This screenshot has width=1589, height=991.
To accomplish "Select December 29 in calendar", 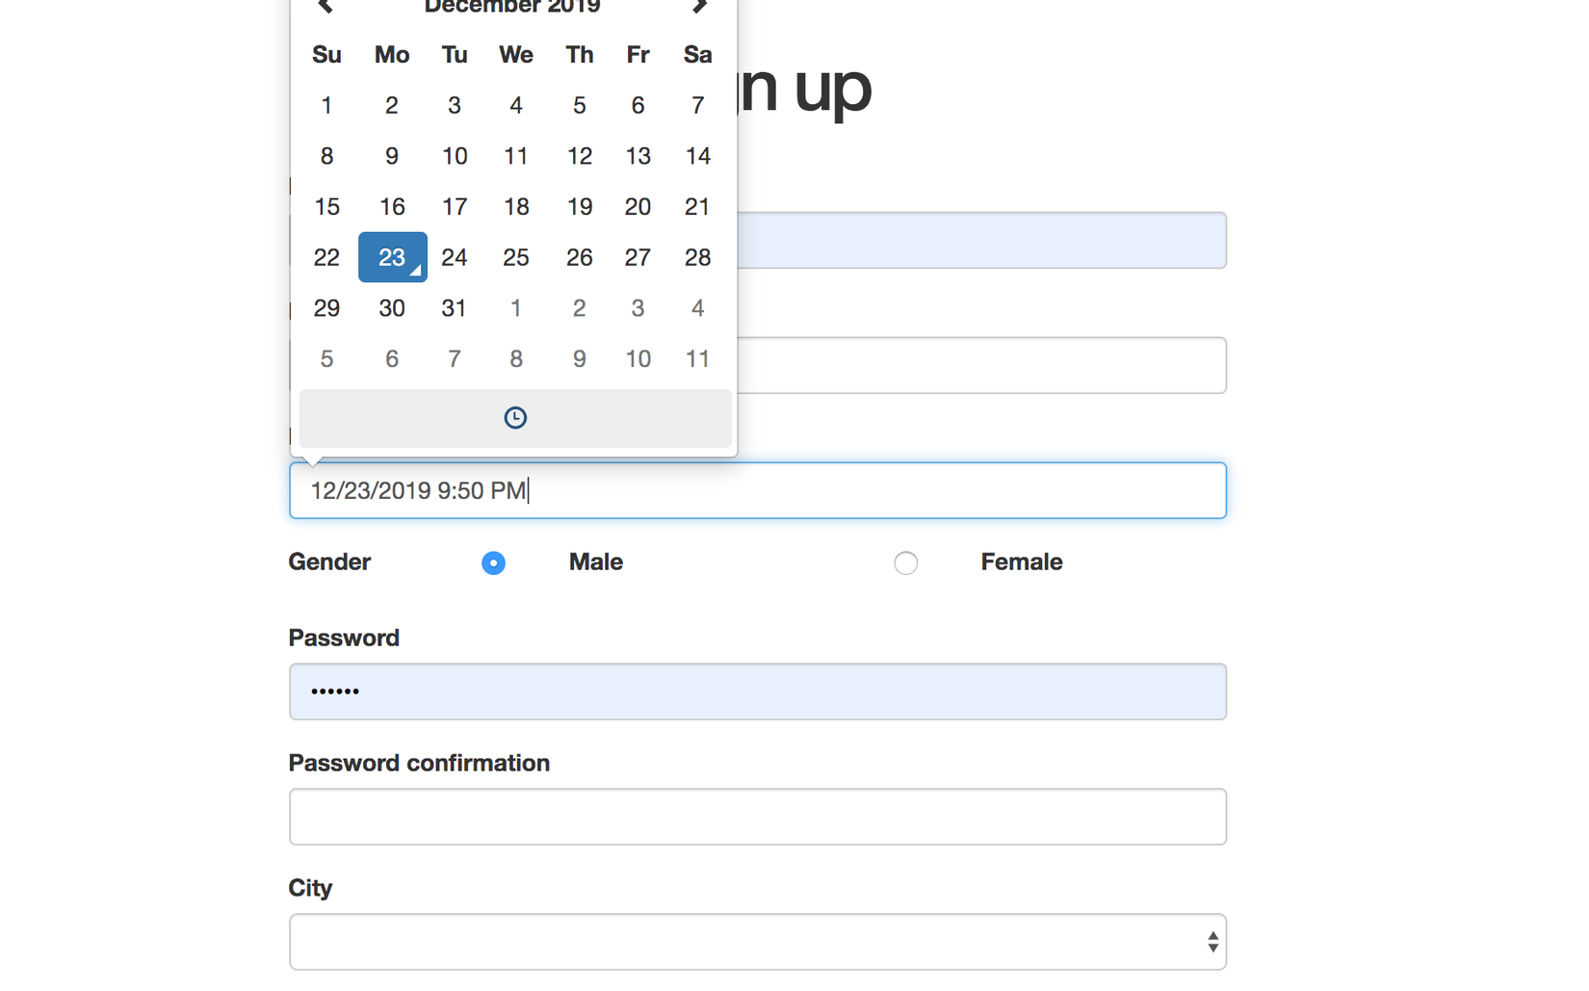I will [326, 308].
